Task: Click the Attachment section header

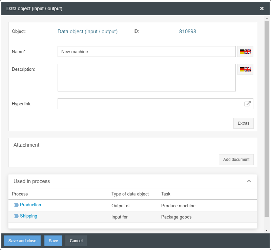Action: (132, 145)
